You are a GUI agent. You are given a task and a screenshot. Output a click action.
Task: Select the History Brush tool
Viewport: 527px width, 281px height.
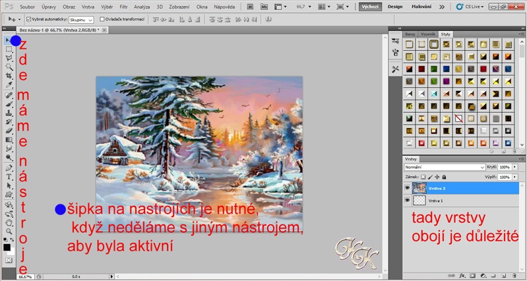(9, 122)
